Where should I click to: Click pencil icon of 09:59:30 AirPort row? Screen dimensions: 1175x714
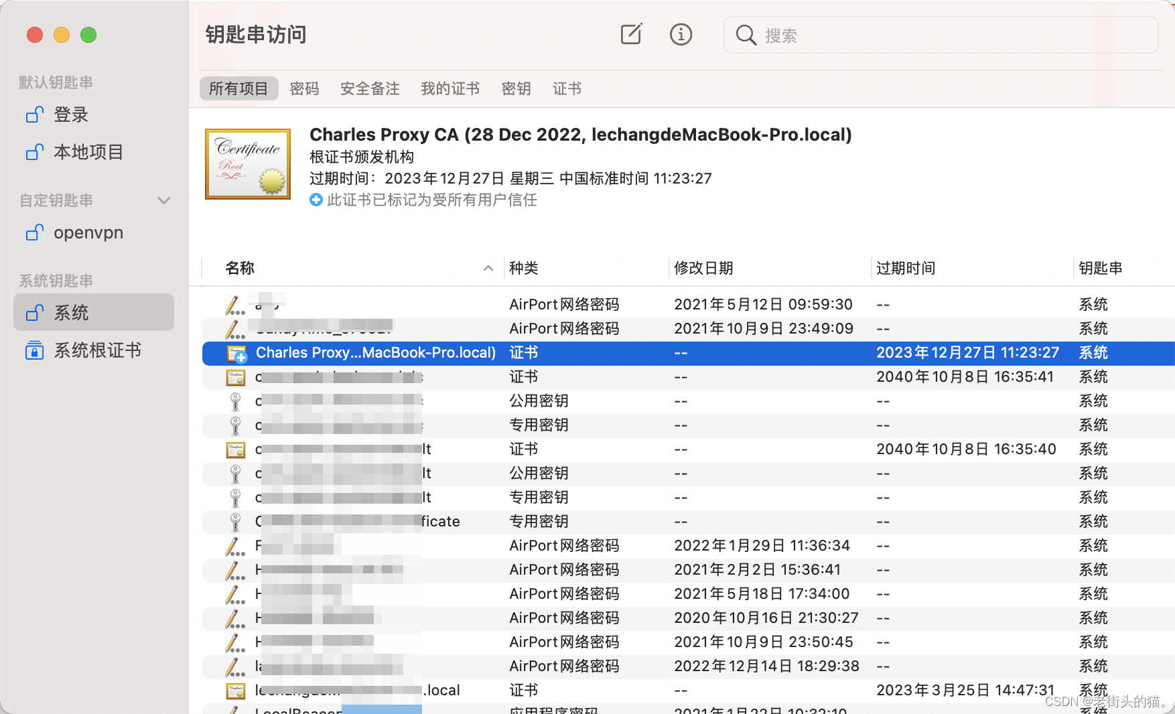(235, 305)
